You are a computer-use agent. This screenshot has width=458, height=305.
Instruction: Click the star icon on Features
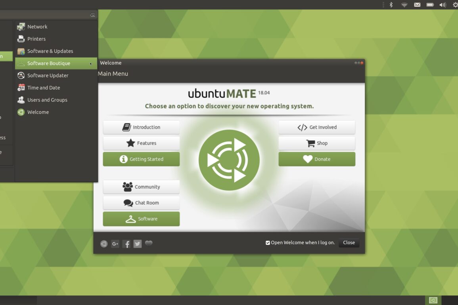click(130, 143)
